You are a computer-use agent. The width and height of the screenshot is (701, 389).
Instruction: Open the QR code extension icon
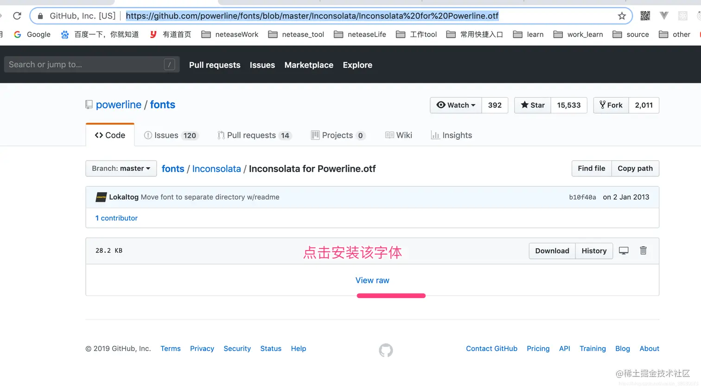[x=645, y=16]
